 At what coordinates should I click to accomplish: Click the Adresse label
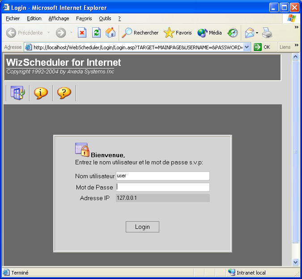click(13, 47)
